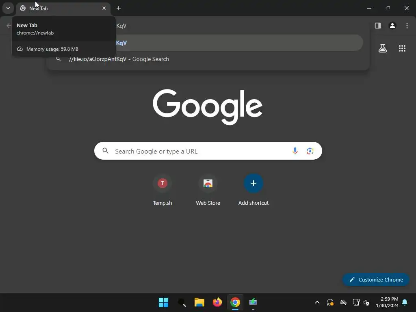The image size is (416, 312).
Task: Click the sync update tray icon
Action: tap(330, 302)
